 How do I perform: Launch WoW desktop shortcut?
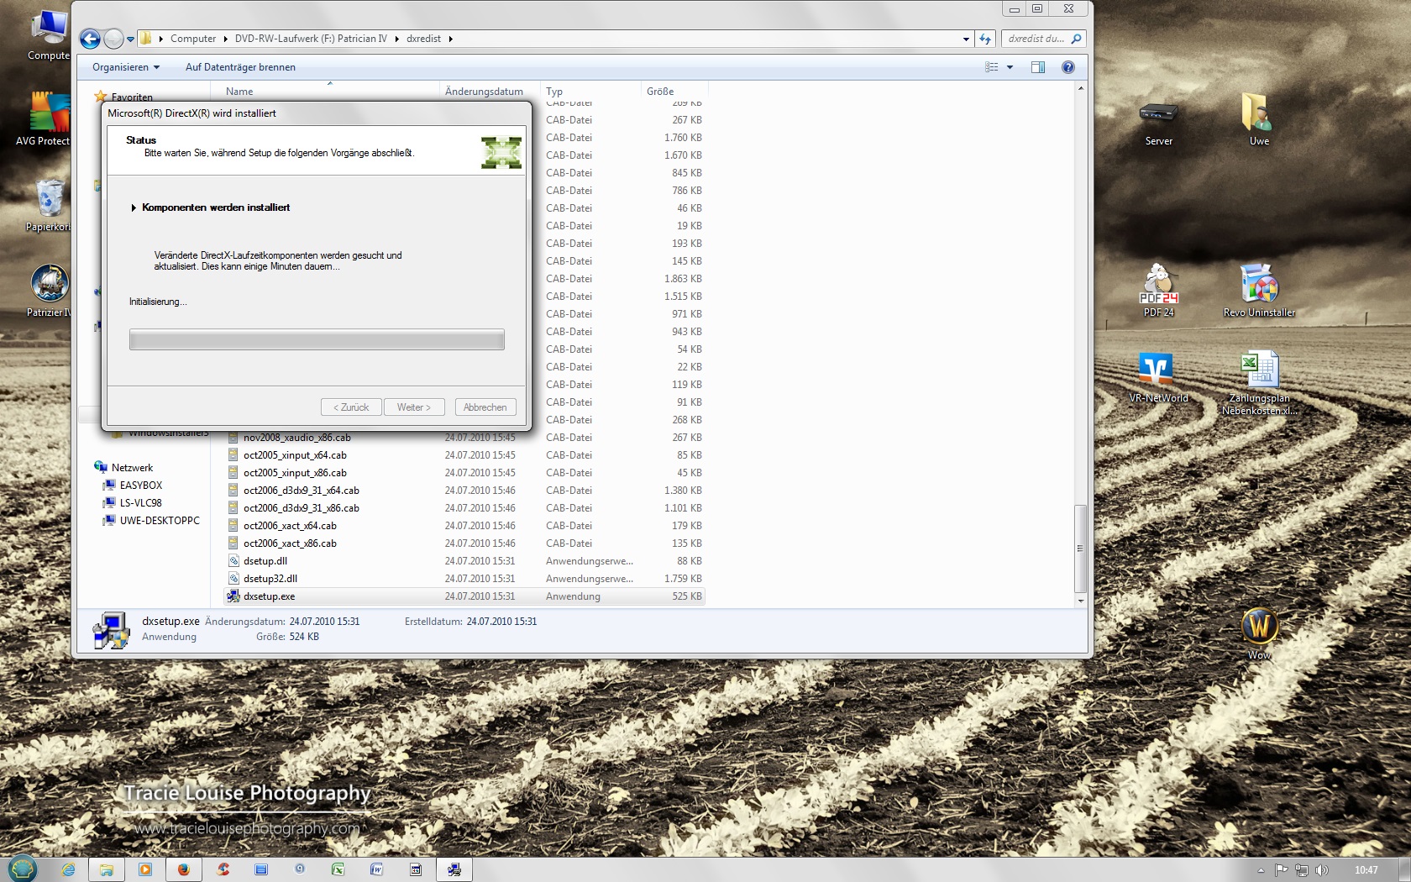pos(1259,633)
